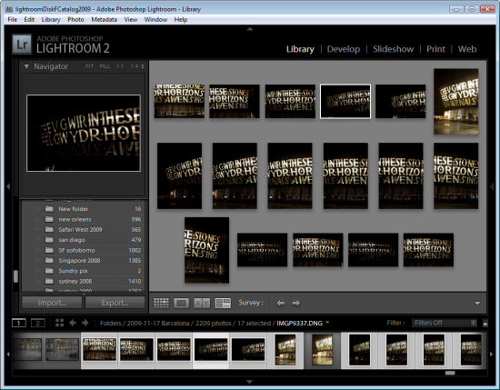Image resolution: width=500 pixels, height=390 pixels.
Task: Select highlighted white-bordered survey photo
Action: click(345, 102)
